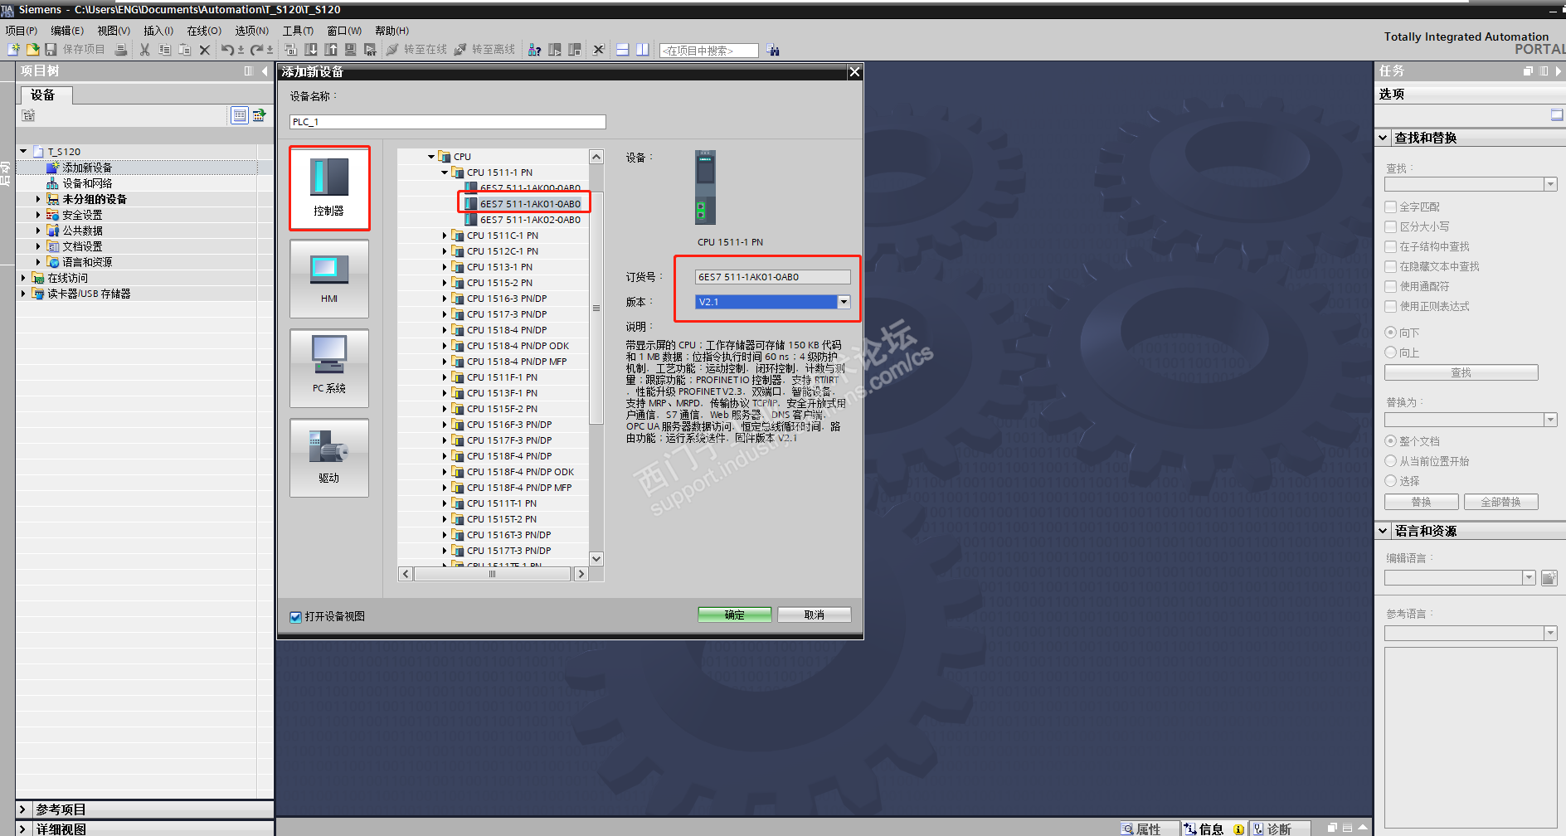Viewport: 1566px width, 836px height.
Task: Expand 在线访问 in project tree
Action: [x=23, y=278]
